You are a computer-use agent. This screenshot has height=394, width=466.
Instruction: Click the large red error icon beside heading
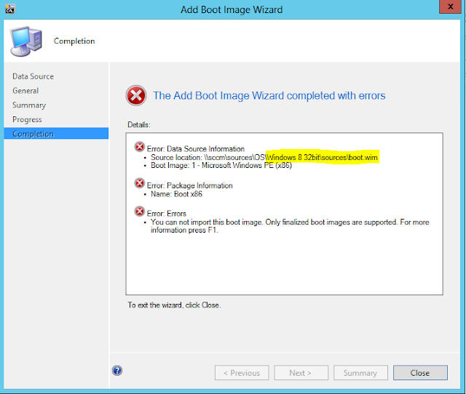click(x=136, y=95)
